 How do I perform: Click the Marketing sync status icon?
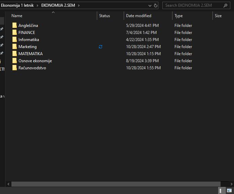coord(101,47)
